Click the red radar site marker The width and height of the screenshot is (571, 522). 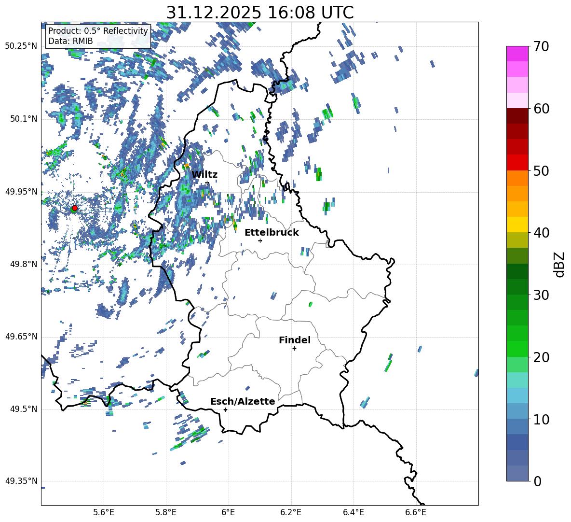75,208
